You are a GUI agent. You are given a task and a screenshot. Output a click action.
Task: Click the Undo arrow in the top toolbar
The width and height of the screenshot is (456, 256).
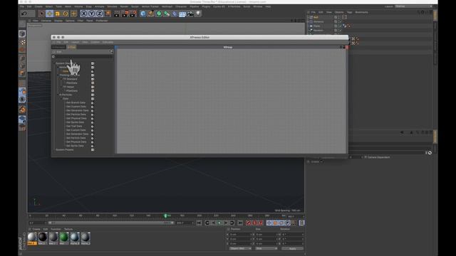24,14
